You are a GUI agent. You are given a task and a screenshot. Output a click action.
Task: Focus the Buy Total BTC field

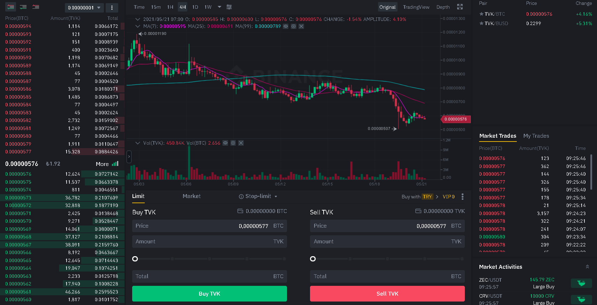(209, 276)
